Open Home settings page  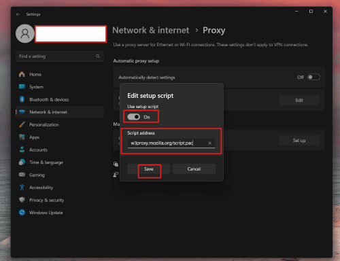pos(60,74)
